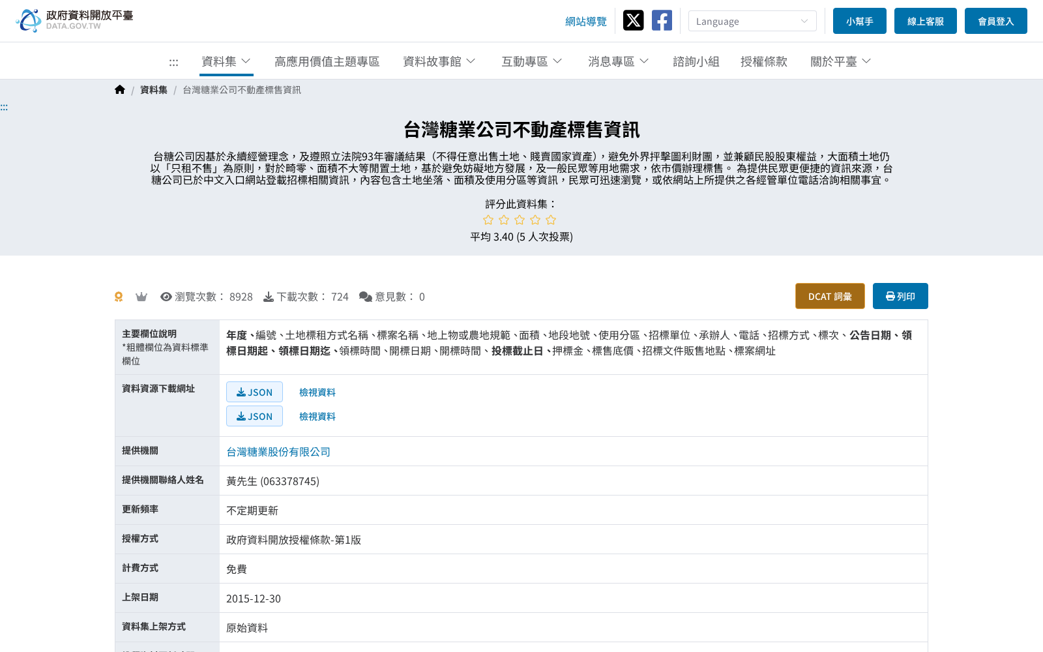Click the 原始資料 value
1043x652 pixels.
click(x=247, y=628)
